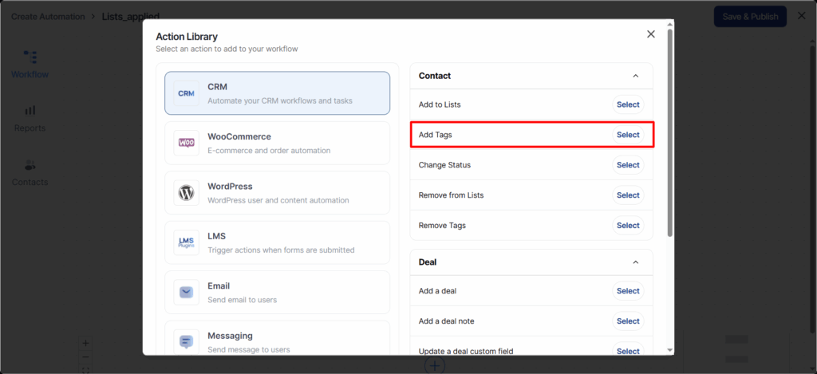The width and height of the screenshot is (817, 374).
Task: Open Reports from the left sidebar
Action: pos(30,118)
